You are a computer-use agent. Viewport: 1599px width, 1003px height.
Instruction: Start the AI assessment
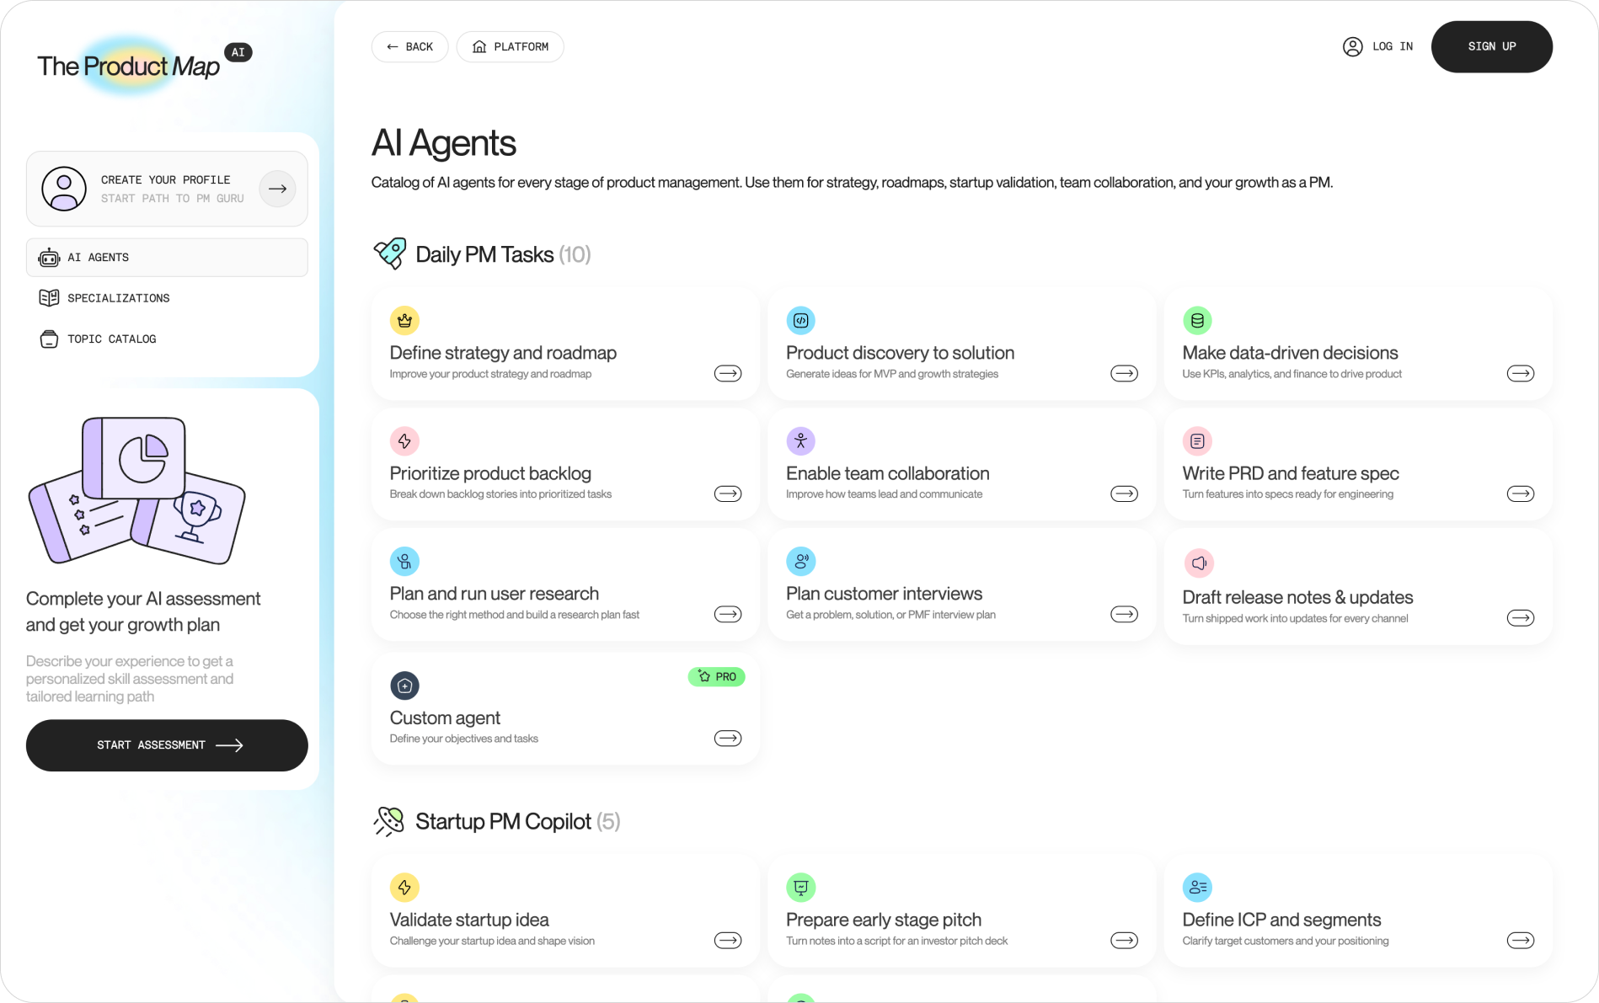pyautogui.click(x=167, y=745)
